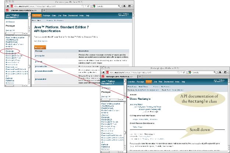The image size is (230, 153).
Task: Click highlighted Overview nav item, Overview window
Action: pyautogui.click(x=37, y=15)
